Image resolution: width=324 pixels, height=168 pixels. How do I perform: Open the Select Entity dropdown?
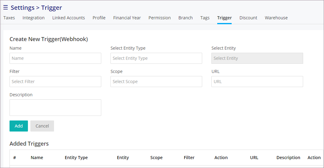(x=257, y=58)
